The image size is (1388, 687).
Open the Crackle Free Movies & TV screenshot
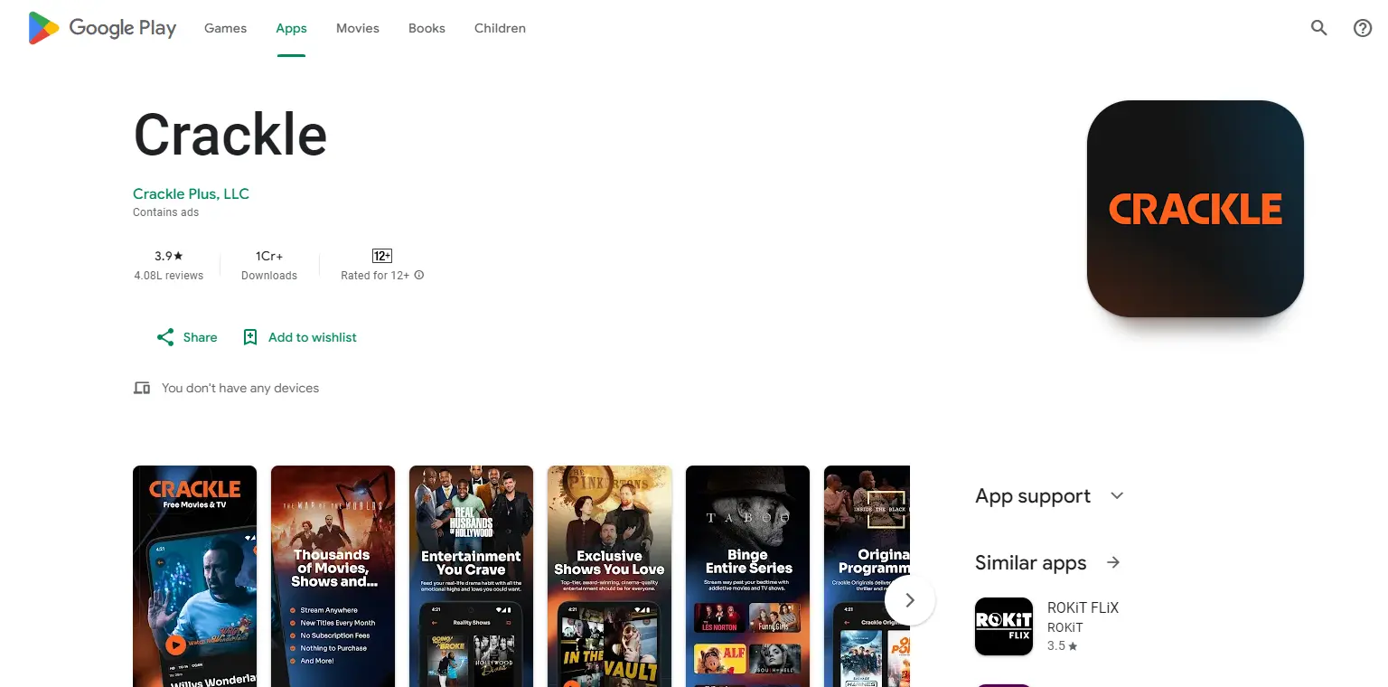click(194, 576)
